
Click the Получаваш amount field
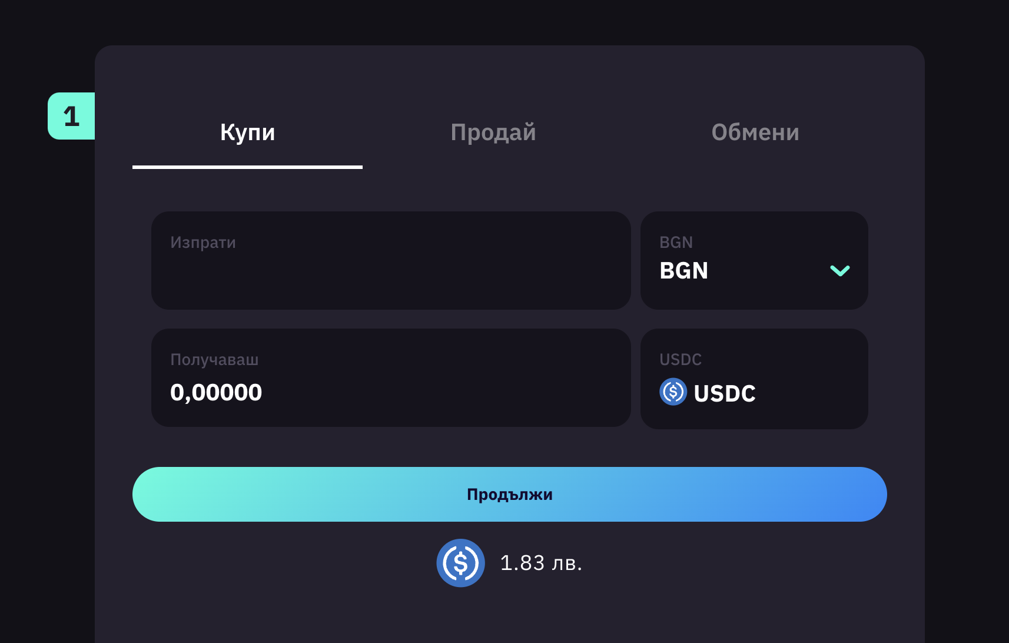pos(391,377)
